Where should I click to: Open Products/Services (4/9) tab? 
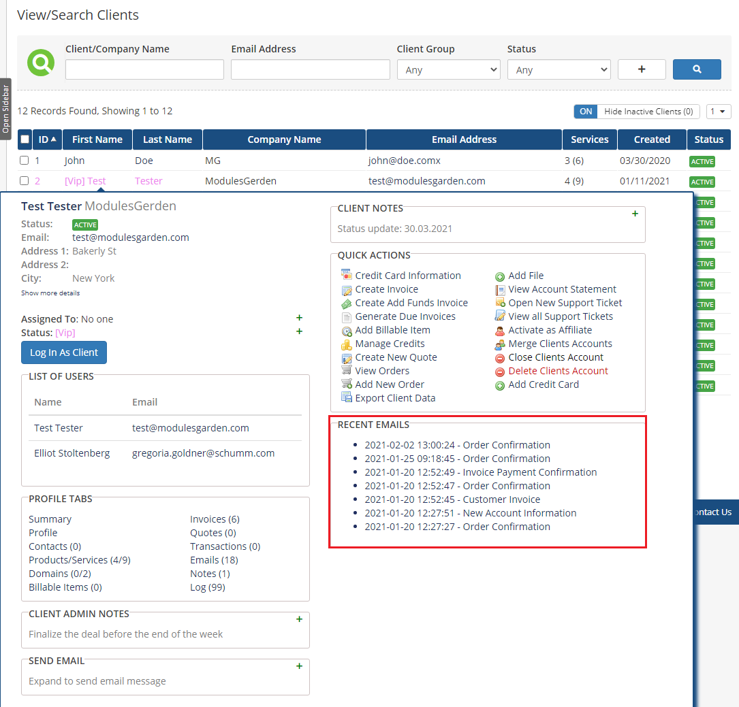tap(80, 559)
